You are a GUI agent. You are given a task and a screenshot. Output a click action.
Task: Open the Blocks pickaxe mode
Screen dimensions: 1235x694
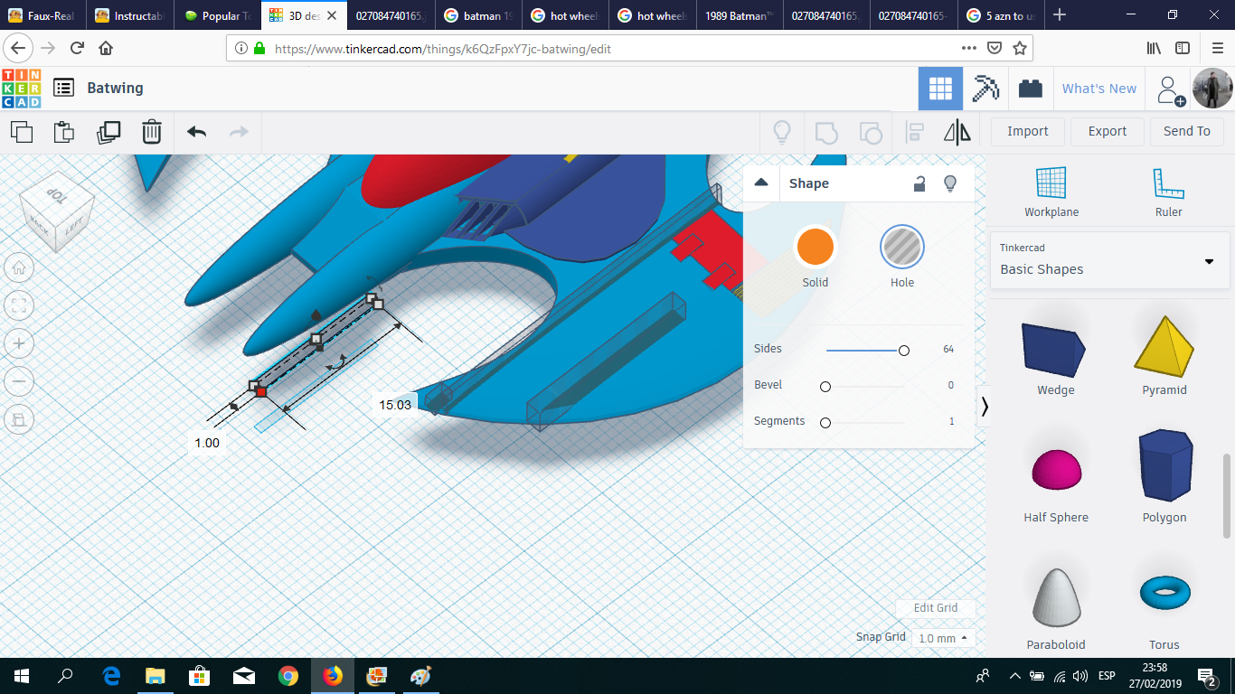click(985, 89)
